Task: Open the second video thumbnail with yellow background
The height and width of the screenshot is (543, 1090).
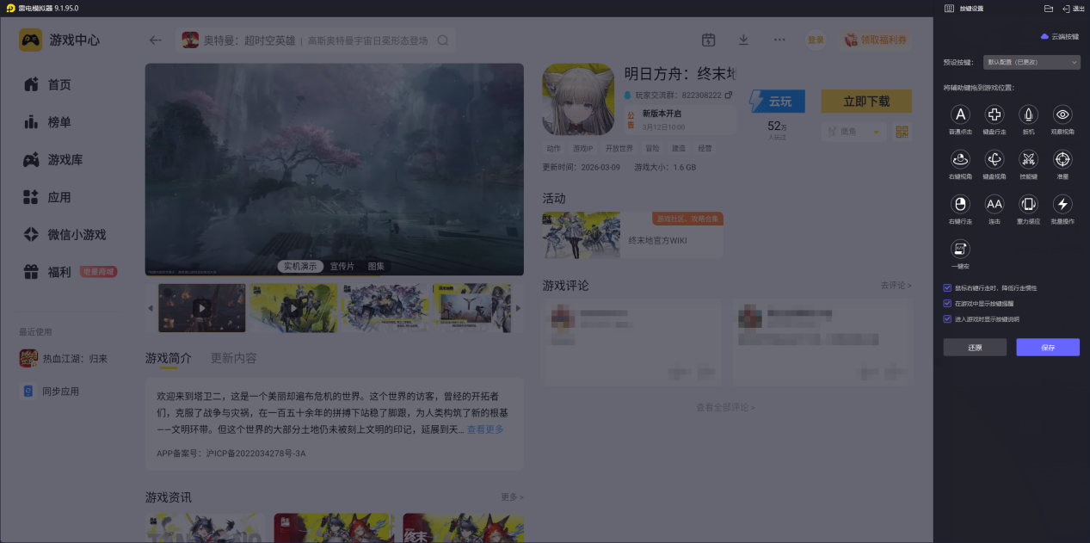Action: coord(293,308)
